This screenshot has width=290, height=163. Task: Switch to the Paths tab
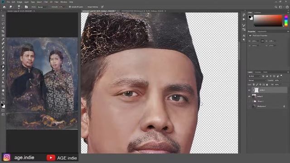tap(265, 72)
